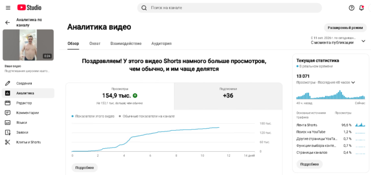
Task: Select the Подписчики +36 metric card
Action: [228, 96]
